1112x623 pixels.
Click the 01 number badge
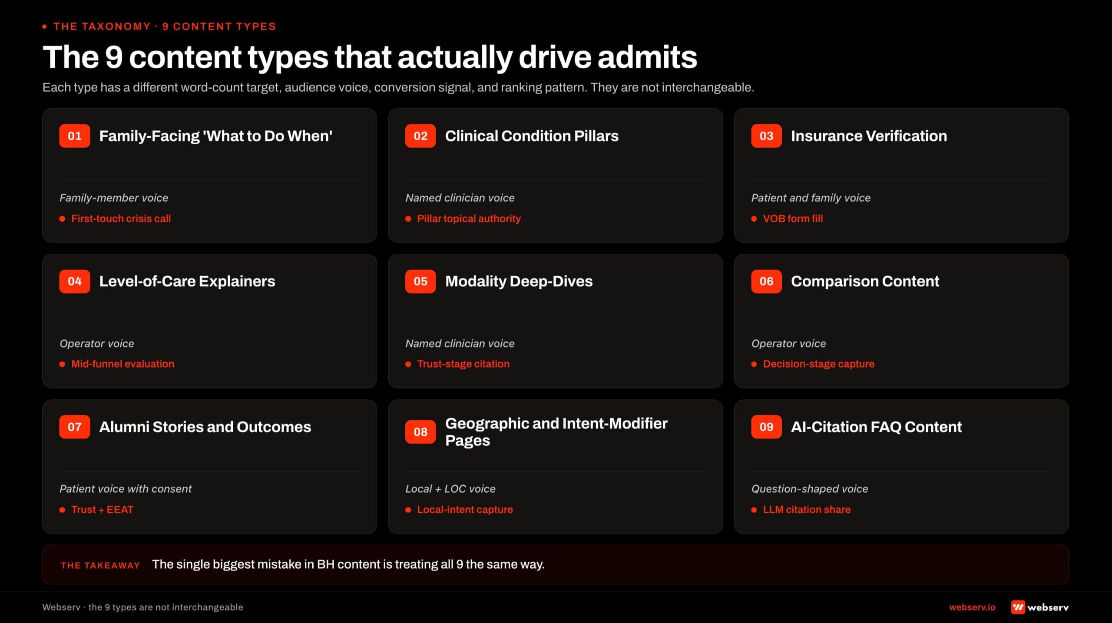[x=75, y=136]
